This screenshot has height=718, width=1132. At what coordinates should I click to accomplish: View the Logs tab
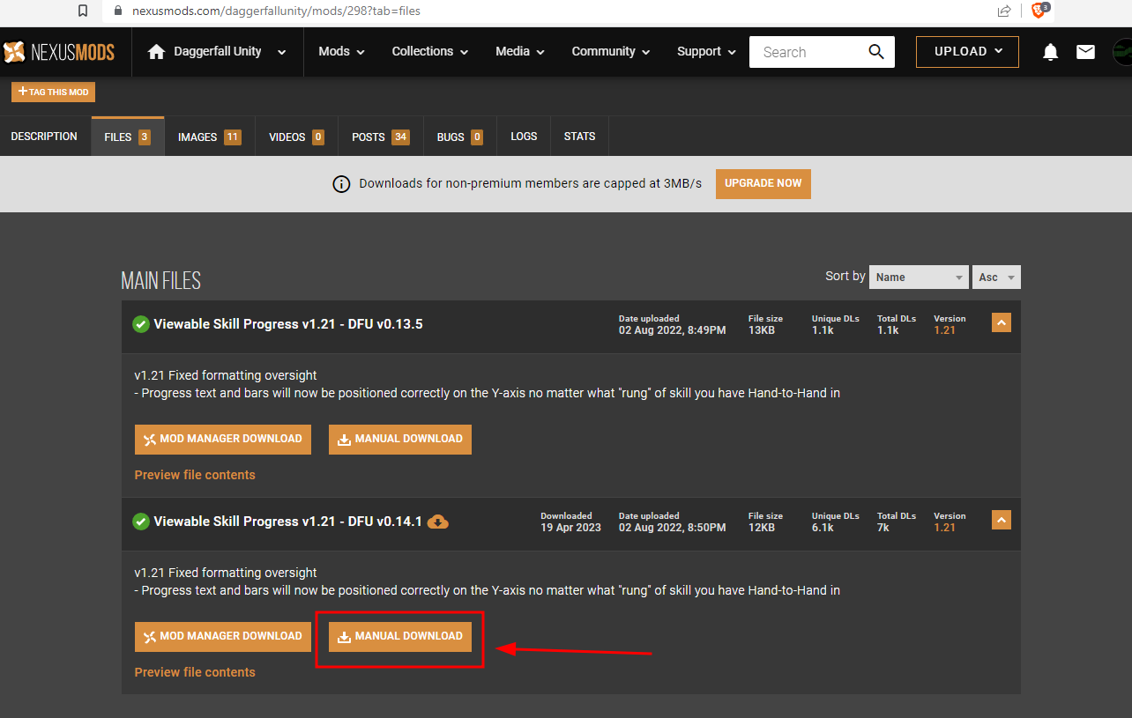click(x=524, y=137)
